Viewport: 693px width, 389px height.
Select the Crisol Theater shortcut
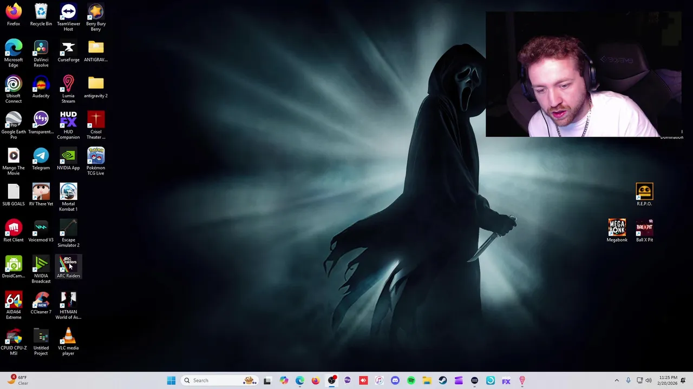(x=96, y=125)
